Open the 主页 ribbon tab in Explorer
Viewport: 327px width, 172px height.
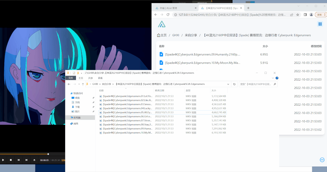(81, 78)
